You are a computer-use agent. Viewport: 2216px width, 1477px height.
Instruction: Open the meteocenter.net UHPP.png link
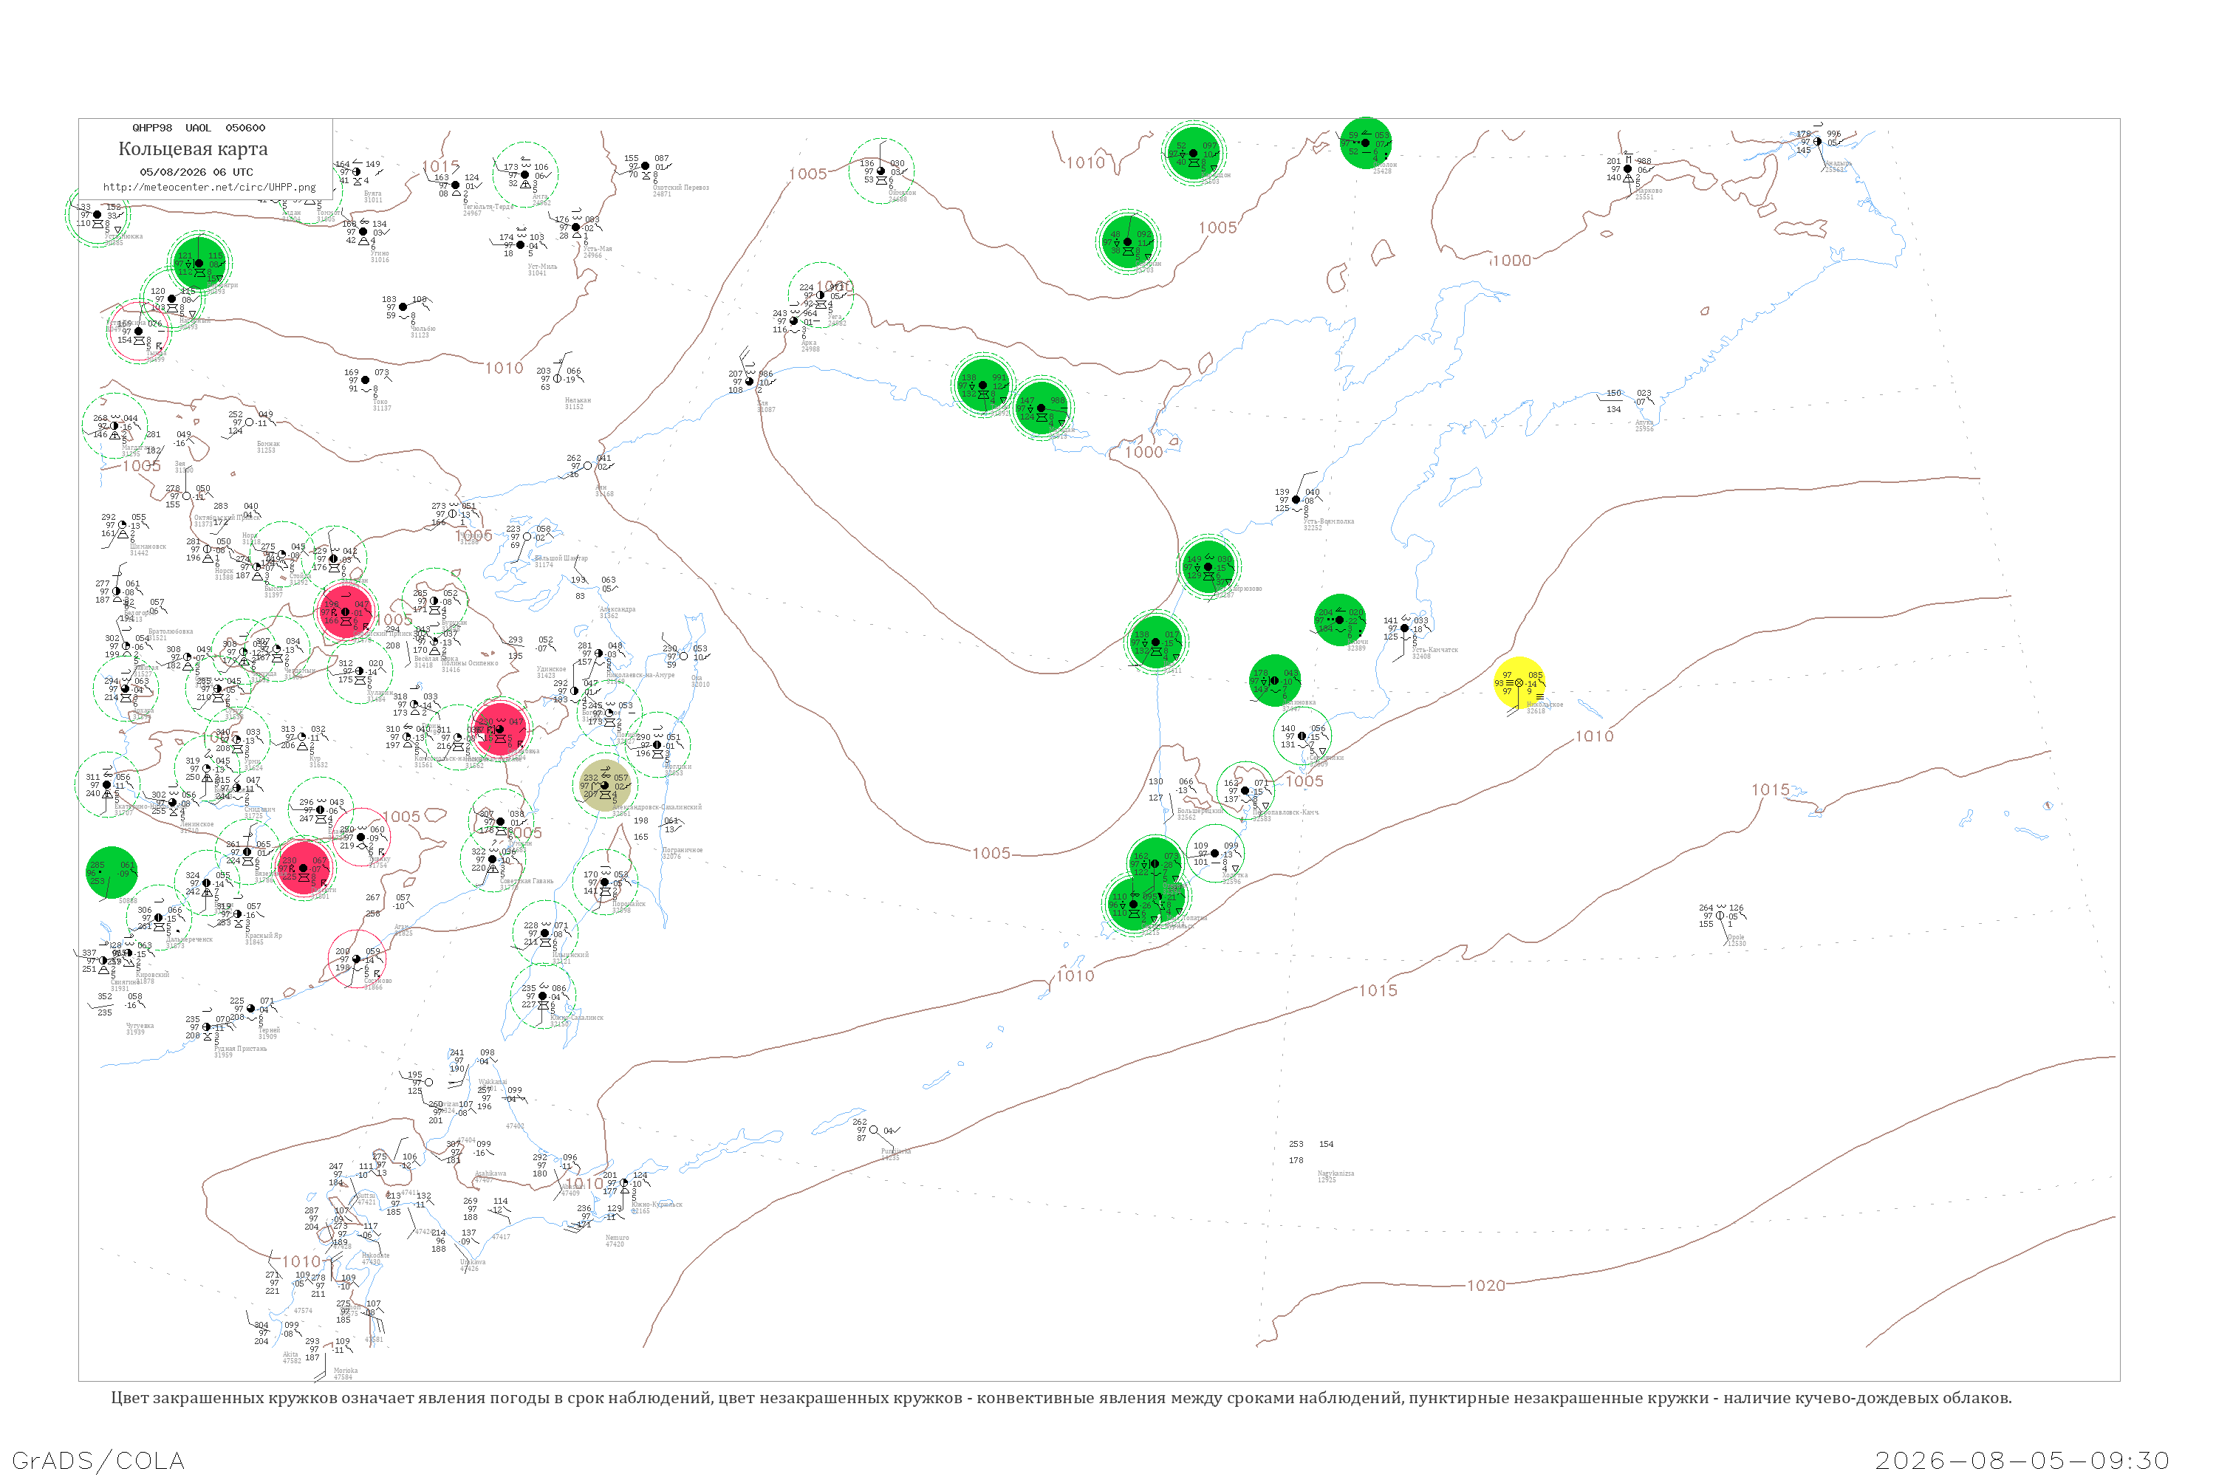point(209,187)
